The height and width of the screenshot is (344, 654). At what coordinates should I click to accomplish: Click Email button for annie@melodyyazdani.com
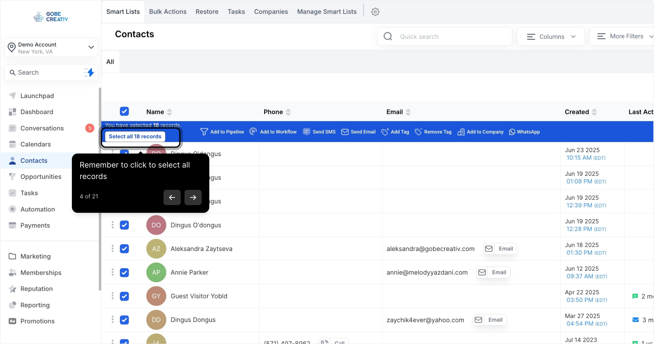pos(493,273)
